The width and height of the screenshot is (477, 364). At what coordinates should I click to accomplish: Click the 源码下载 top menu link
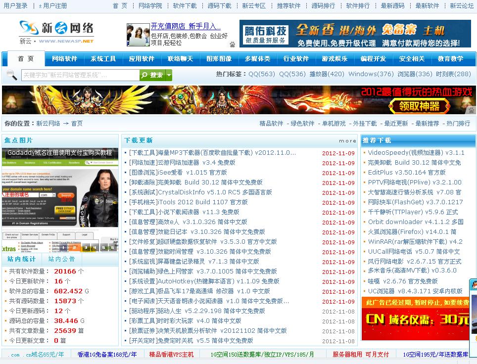(x=219, y=6)
